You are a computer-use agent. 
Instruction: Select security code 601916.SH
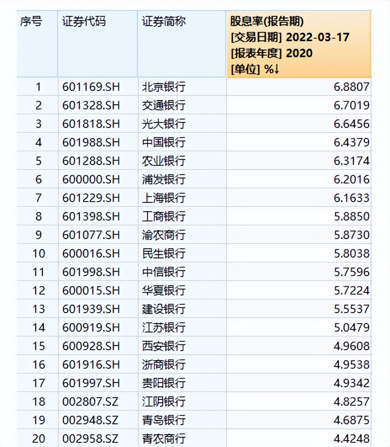point(91,365)
